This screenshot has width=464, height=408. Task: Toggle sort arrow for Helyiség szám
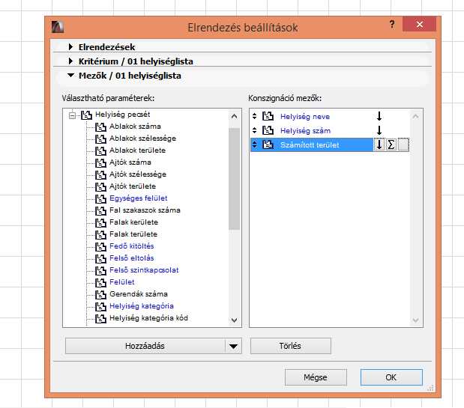tap(379, 131)
